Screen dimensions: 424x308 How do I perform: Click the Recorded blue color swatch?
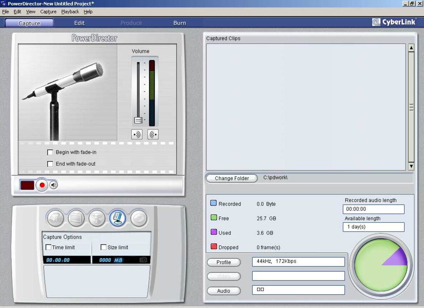click(x=213, y=203)
